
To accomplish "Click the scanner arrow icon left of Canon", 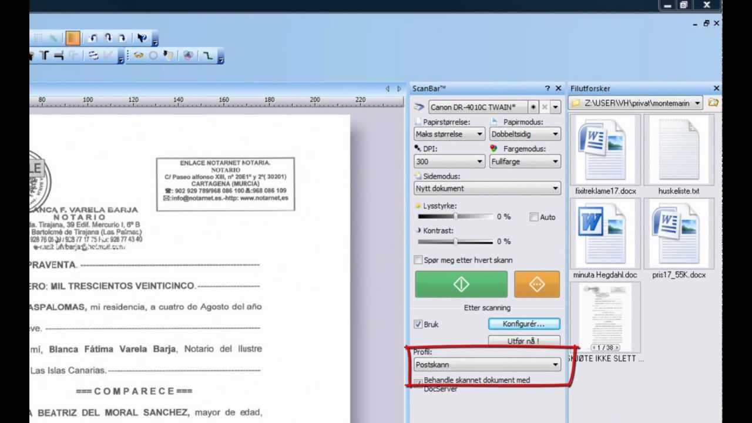I will (419, 107).
